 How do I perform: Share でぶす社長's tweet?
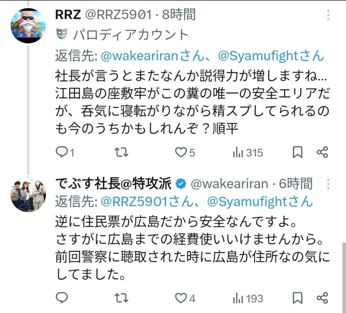322,298
